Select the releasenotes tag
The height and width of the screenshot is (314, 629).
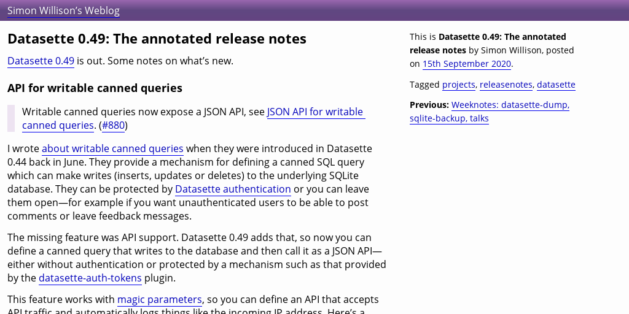click(506, 85)
